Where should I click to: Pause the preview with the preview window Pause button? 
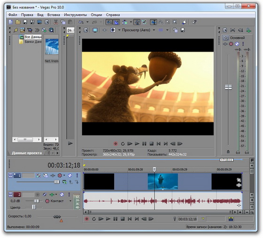click(x=144, y=144)
